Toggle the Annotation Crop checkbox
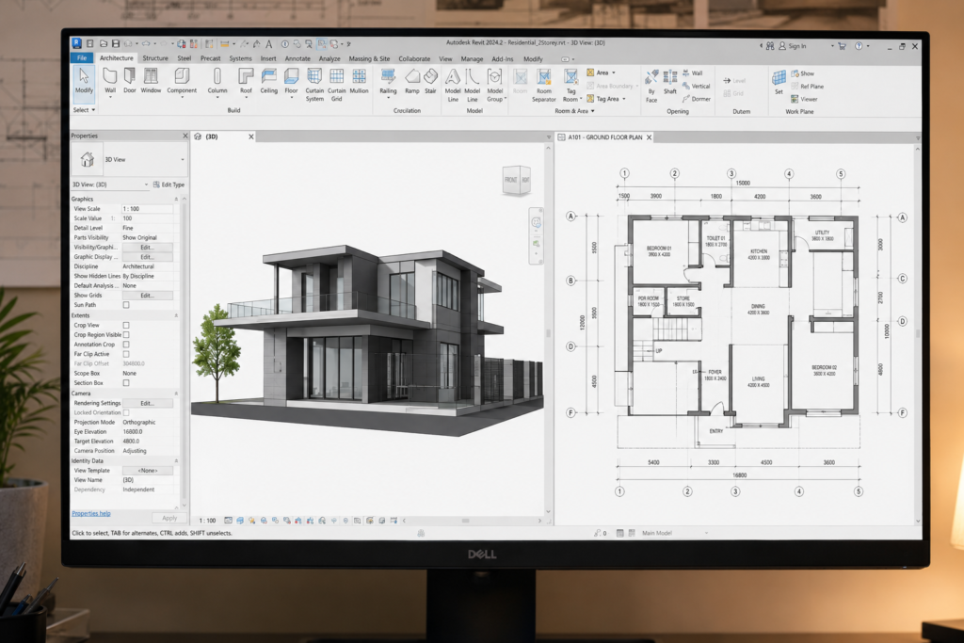Viewport: 964px width, 643px height. [x=126, y=345]
